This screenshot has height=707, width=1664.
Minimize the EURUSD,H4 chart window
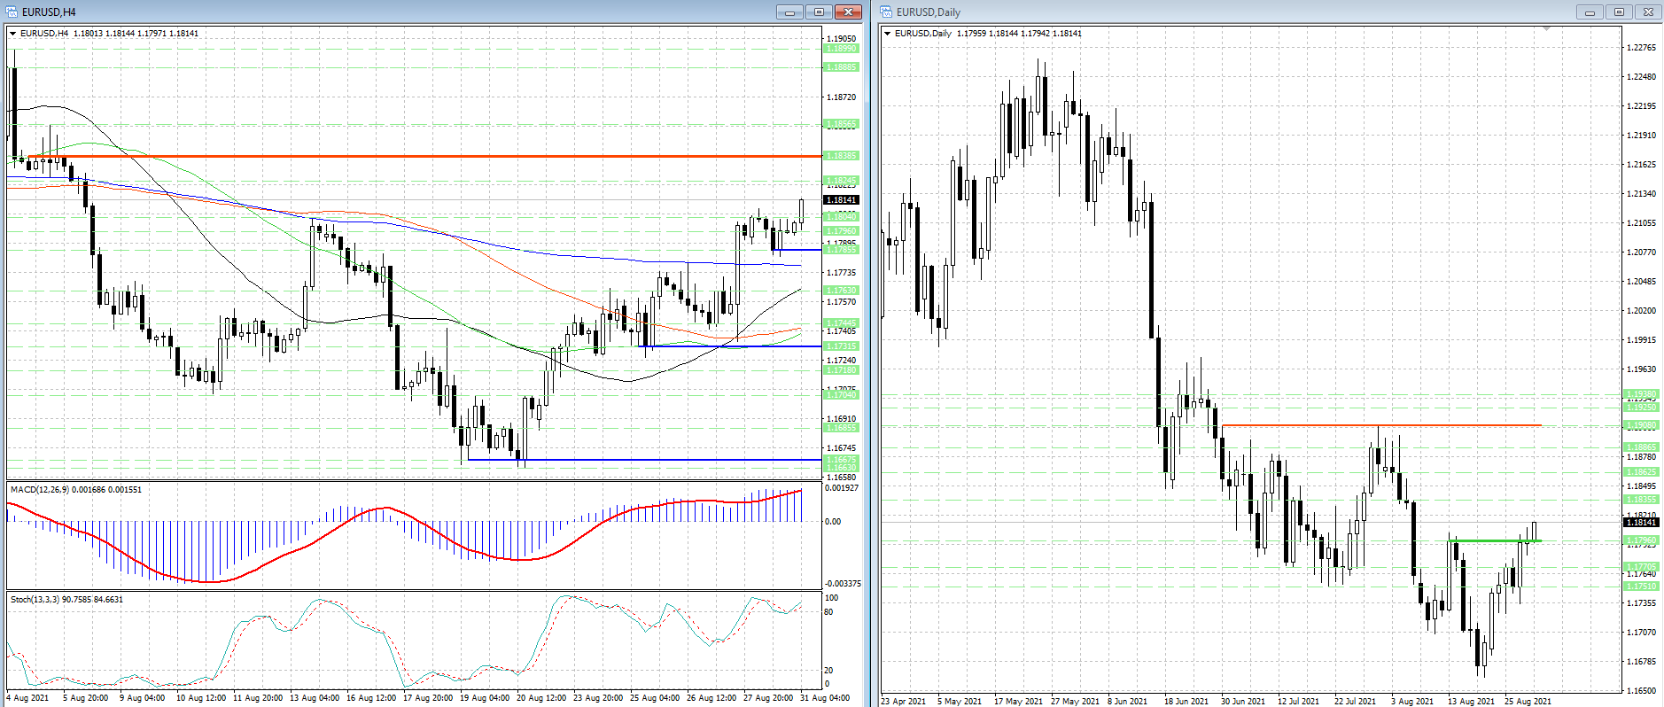[x=789, y=12]
